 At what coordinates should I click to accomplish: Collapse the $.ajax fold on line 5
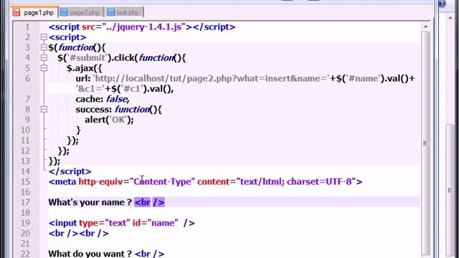pyautogui.click(x=44, y=68)
